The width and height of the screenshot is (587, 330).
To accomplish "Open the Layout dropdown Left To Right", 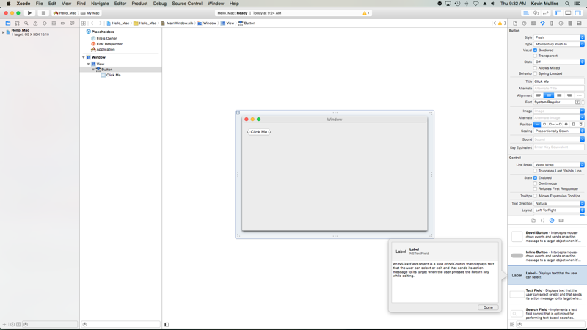I will (559, 210).
